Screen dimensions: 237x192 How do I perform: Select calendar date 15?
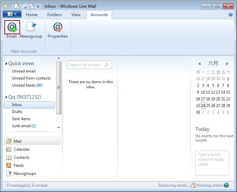228,92
